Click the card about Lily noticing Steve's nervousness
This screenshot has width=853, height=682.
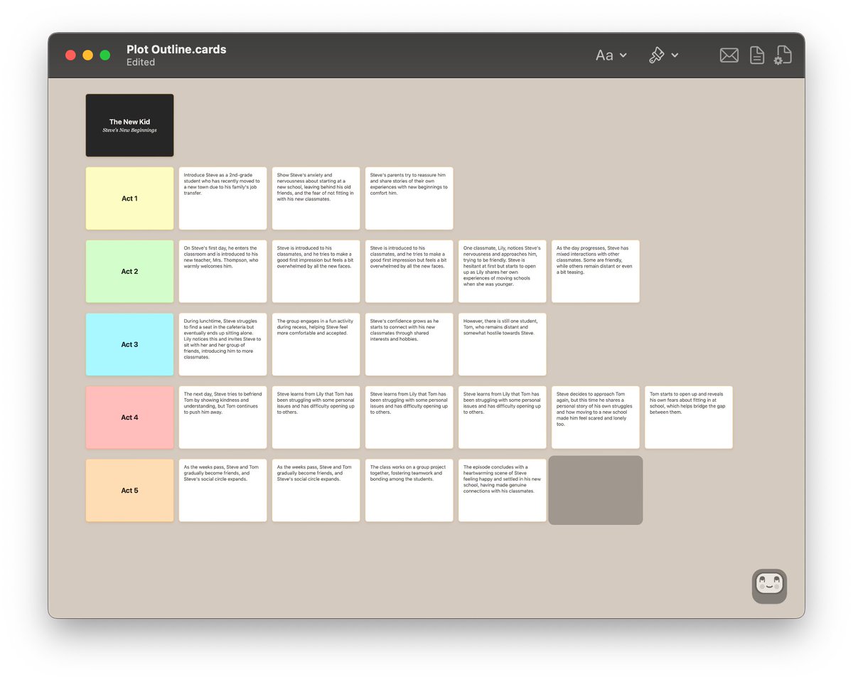coord(502,271)
